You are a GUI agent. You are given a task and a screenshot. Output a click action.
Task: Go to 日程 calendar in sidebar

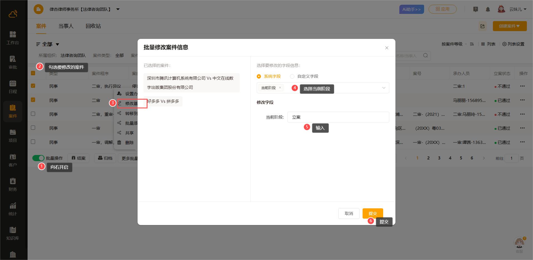click(13, 87)
